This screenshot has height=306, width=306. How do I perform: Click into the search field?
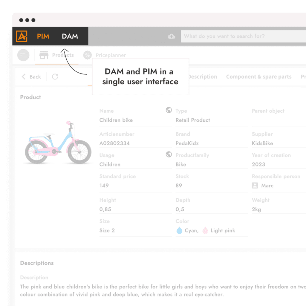242,36
